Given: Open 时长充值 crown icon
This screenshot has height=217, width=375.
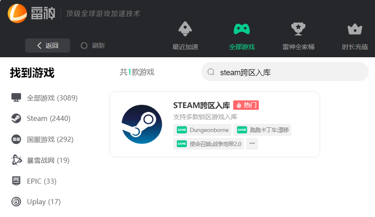Looking at the screenshot, I should tap(354, 29).
